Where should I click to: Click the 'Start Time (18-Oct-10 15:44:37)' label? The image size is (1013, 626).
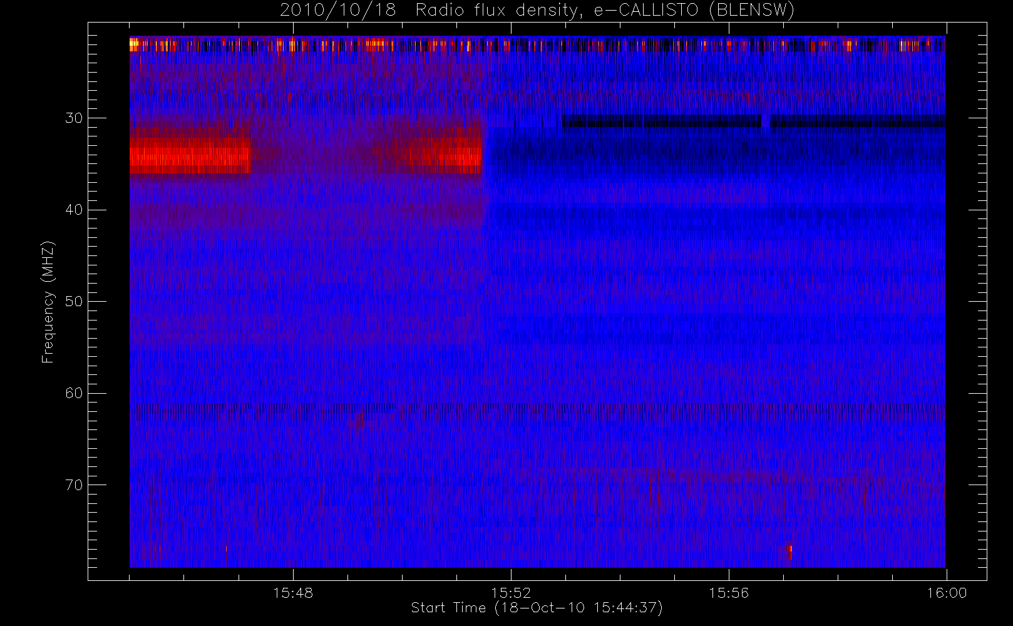[x=537, y=608]
